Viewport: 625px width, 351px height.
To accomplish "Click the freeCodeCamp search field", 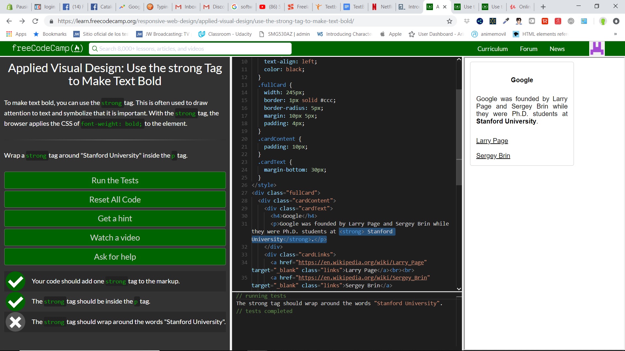I will tap(190, 49).
